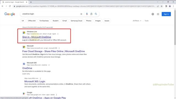Toggle the browser side panel icon
Viewport: 176px width, 99px height.
pos(166,6)
